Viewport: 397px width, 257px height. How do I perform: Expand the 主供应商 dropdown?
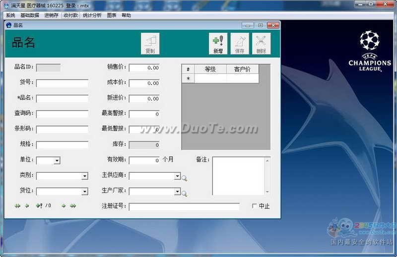pos(178,176)
